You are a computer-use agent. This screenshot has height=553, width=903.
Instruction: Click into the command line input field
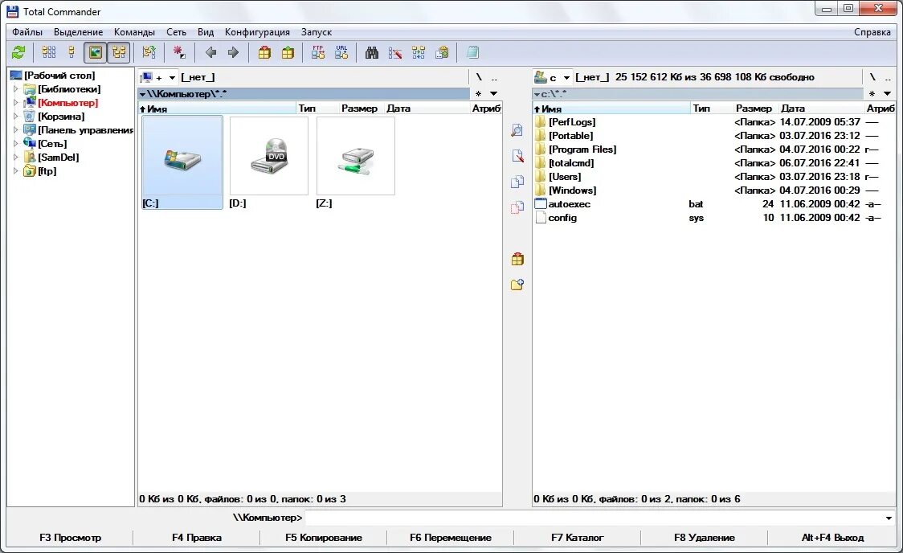593,518
